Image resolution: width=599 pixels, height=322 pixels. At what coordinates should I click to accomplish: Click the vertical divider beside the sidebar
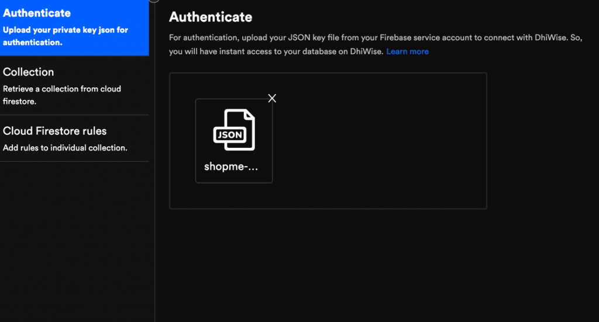click(154, 175)
